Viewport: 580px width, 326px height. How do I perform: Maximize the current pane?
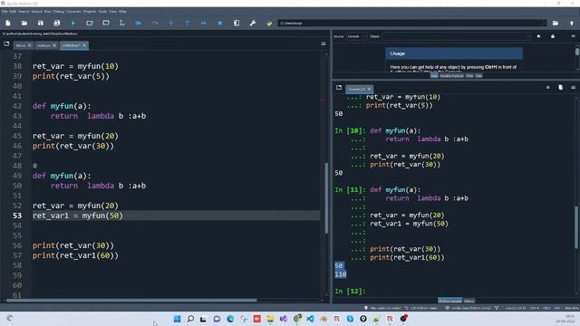coord(237,23)
